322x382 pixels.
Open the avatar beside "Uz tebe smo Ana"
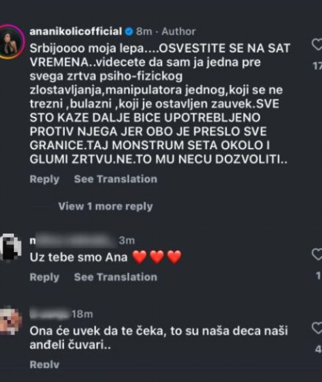10,247
